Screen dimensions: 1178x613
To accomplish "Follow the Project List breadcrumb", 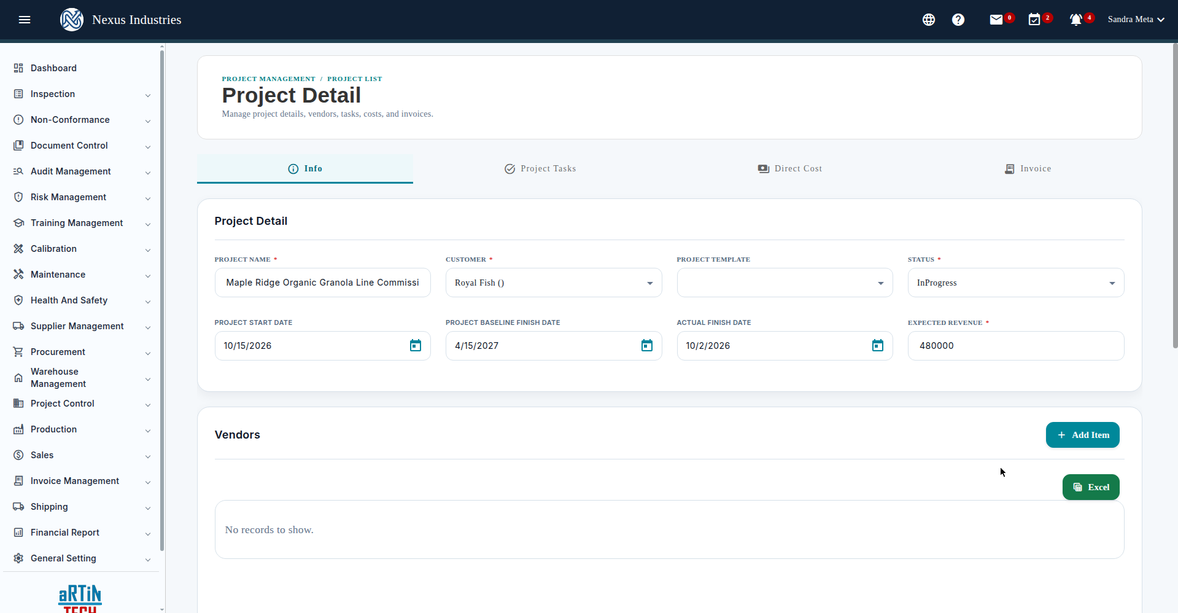I will [x=355, y=79].
